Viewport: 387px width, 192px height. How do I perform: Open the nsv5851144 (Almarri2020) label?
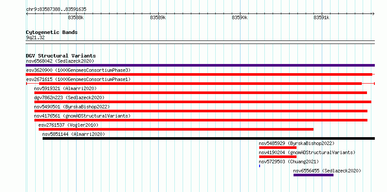point(73,134)
